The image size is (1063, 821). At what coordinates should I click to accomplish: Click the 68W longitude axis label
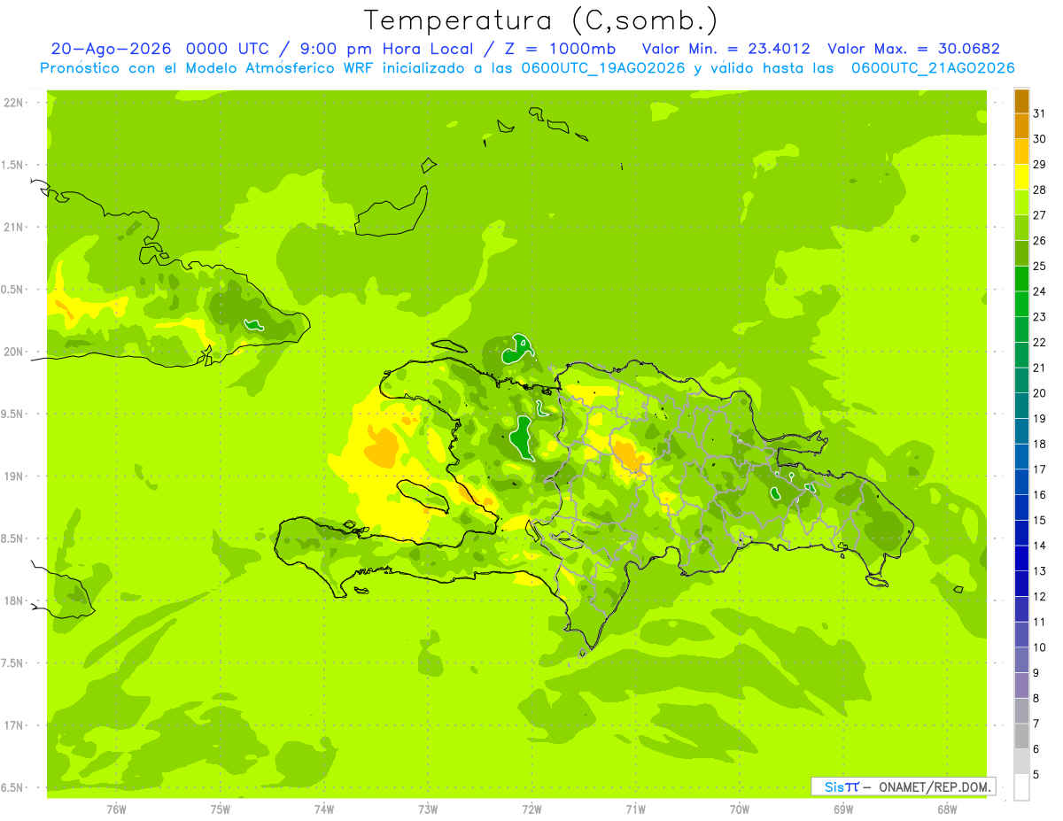coord(947,809)
